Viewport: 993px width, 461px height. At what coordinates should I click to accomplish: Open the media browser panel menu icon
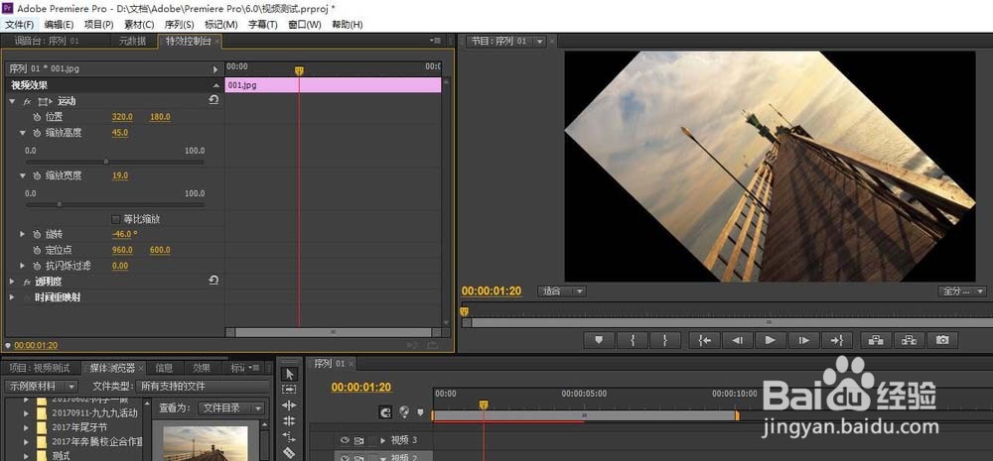(x=254, y=368)
